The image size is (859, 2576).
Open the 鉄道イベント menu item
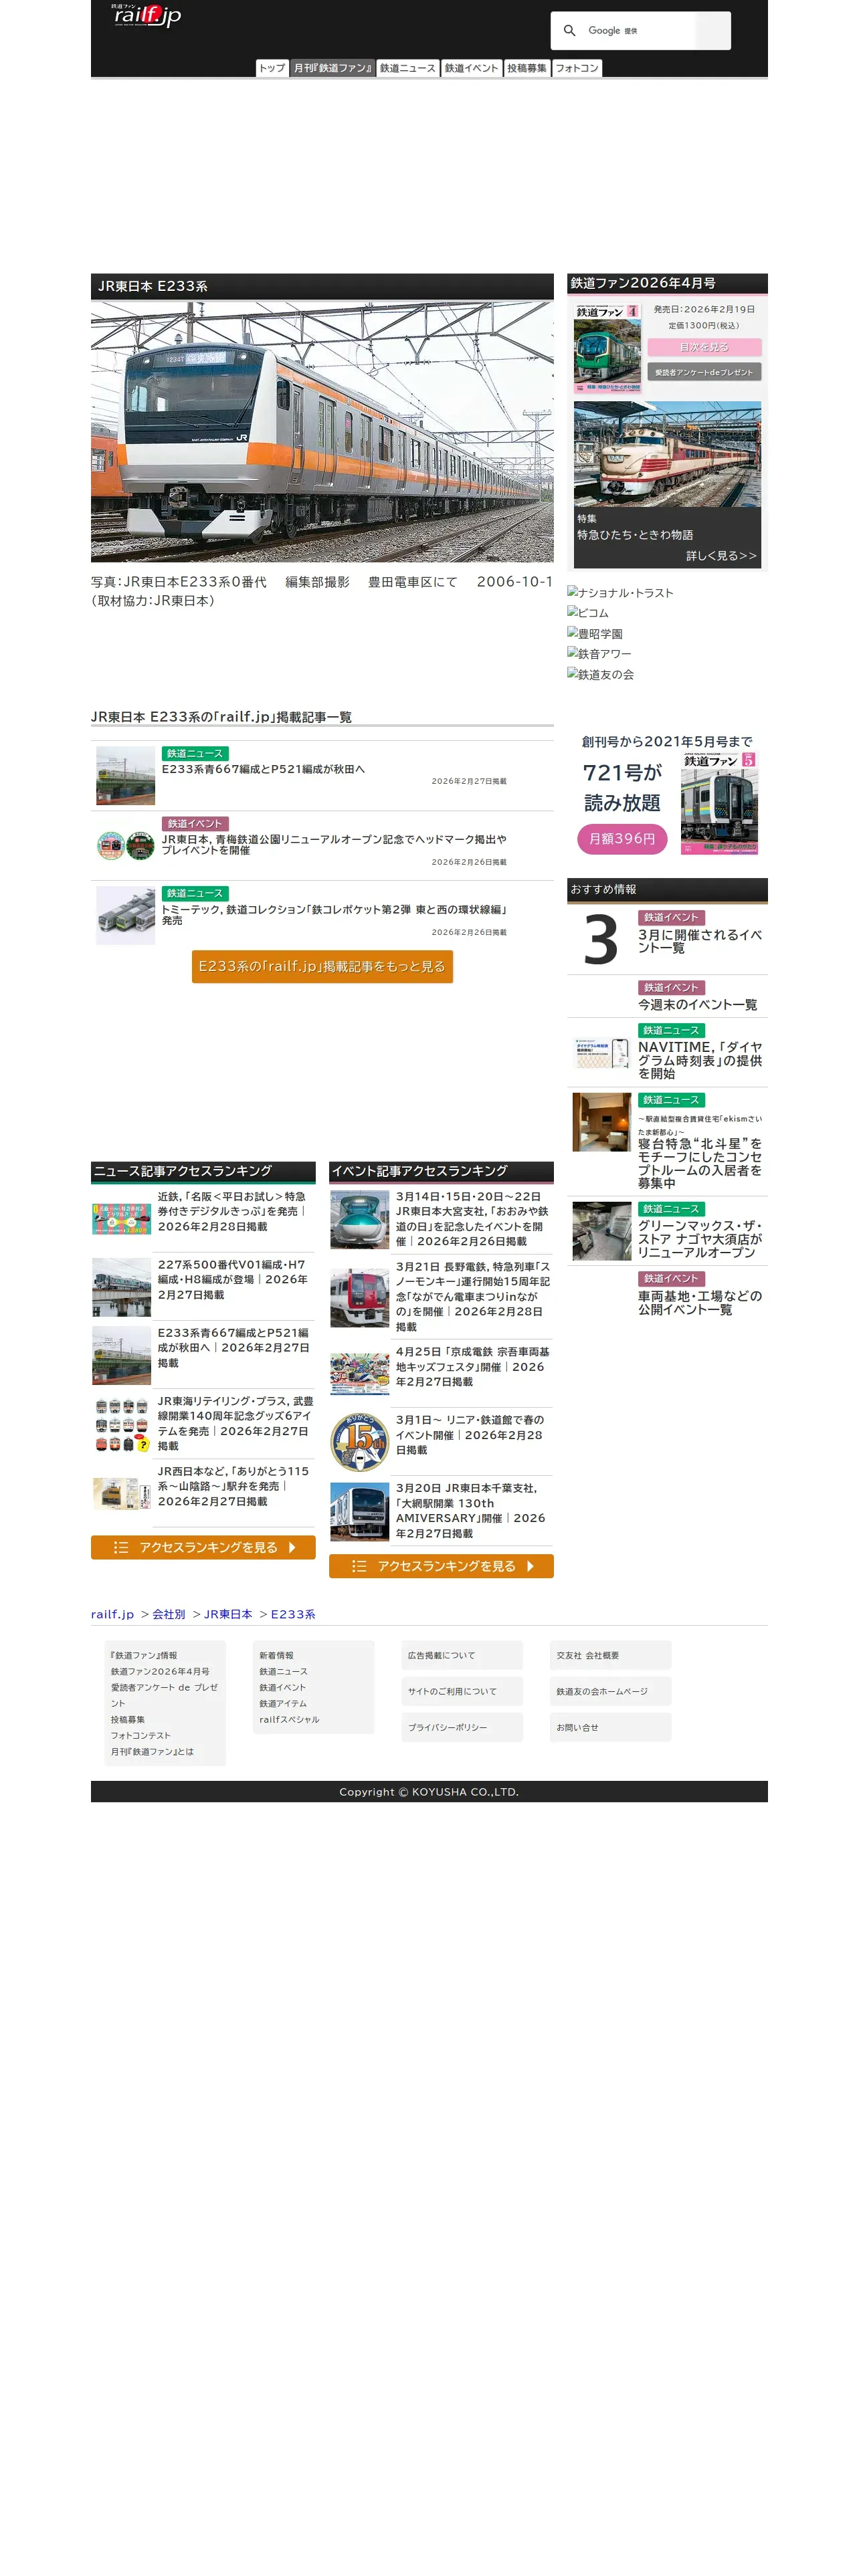coord(471,68)
